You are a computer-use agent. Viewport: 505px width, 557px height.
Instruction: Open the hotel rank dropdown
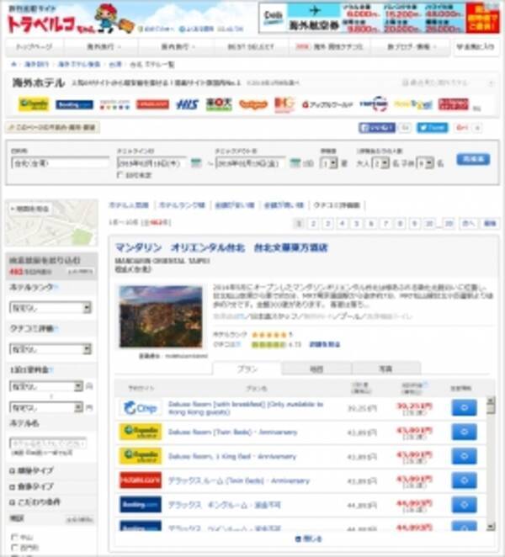[50, 308]
